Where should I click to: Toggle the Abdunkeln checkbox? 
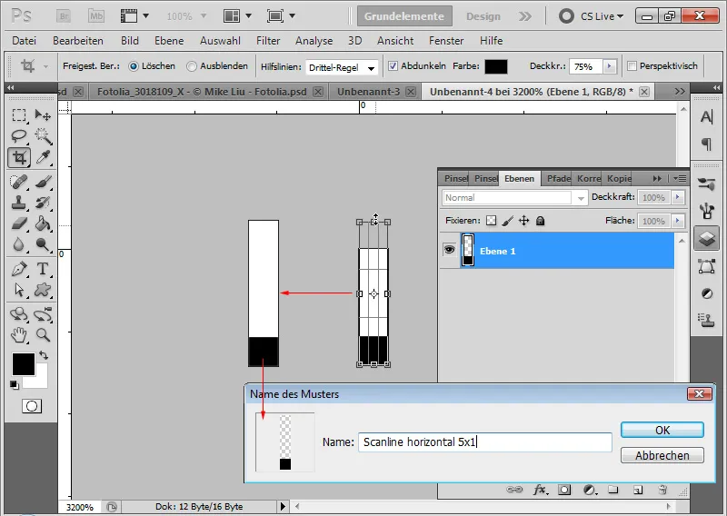pos(393,65)
